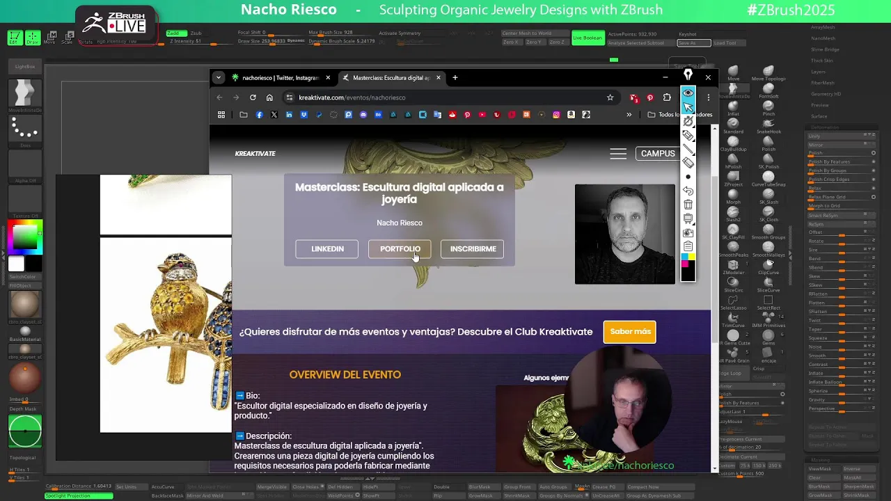The height and width of the screenshot is (501, 891).
Task: Select the SK_Slash brush
Action: [768, 196]
